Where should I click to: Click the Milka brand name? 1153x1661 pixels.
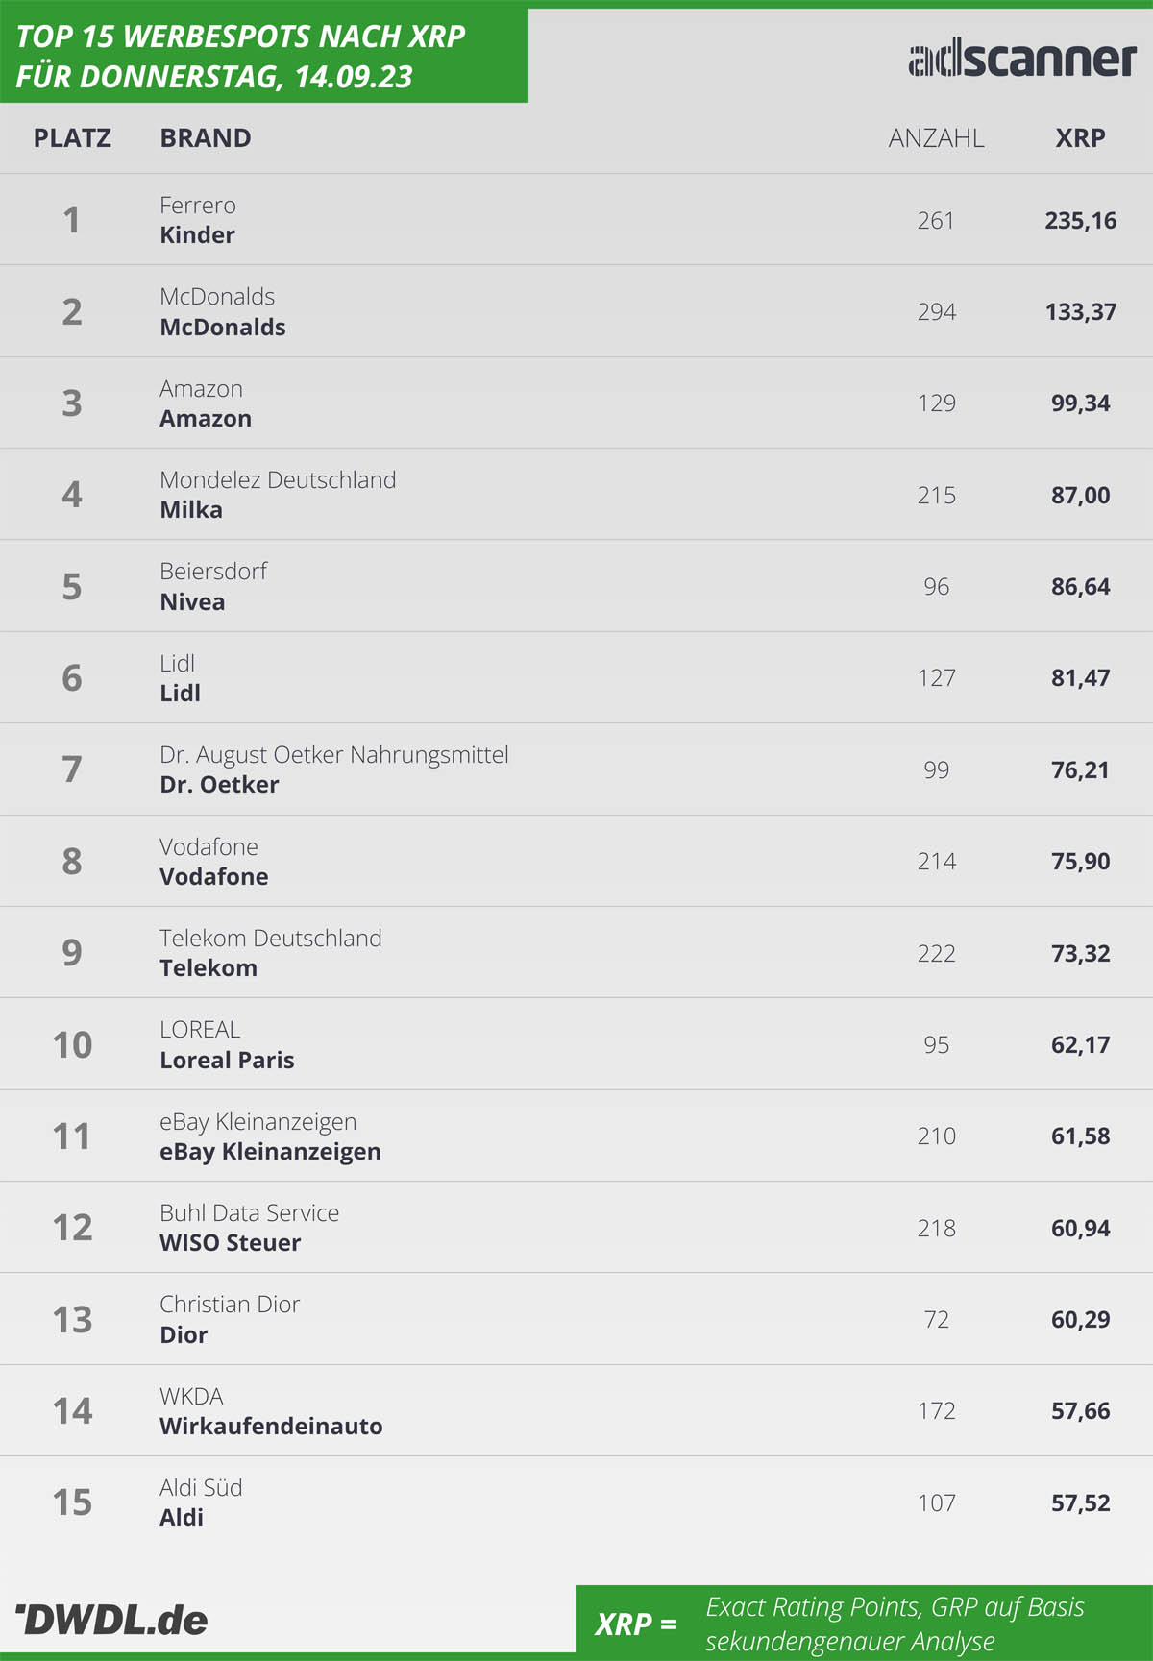pos(191,510)
